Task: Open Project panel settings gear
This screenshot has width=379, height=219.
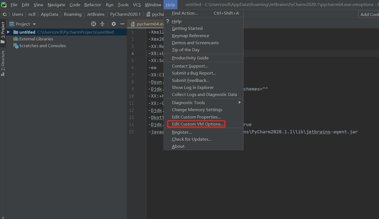Action: [114, 24]
